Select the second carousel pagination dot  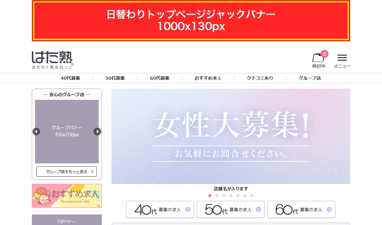click(217, 195)
